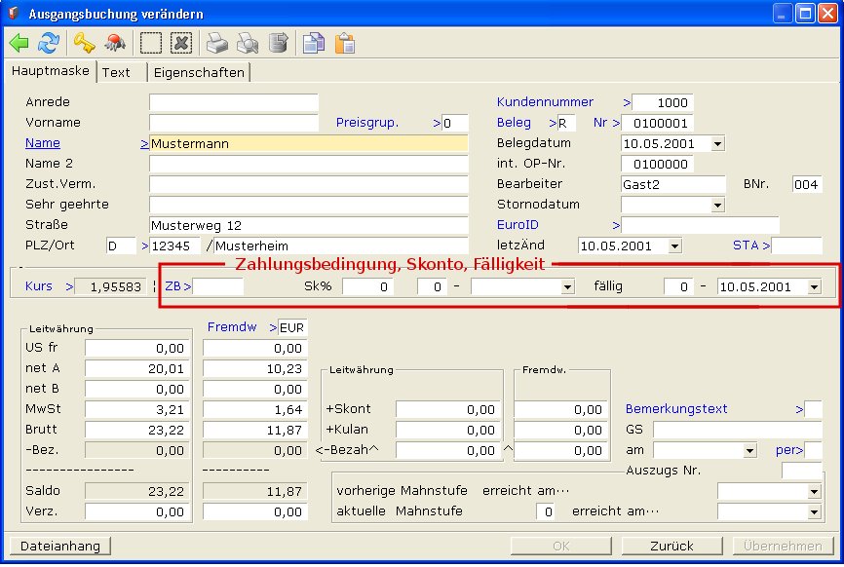Expand the Stornodatum dropdown
This screenshot has height=567, width=844.
pos(718,206)
